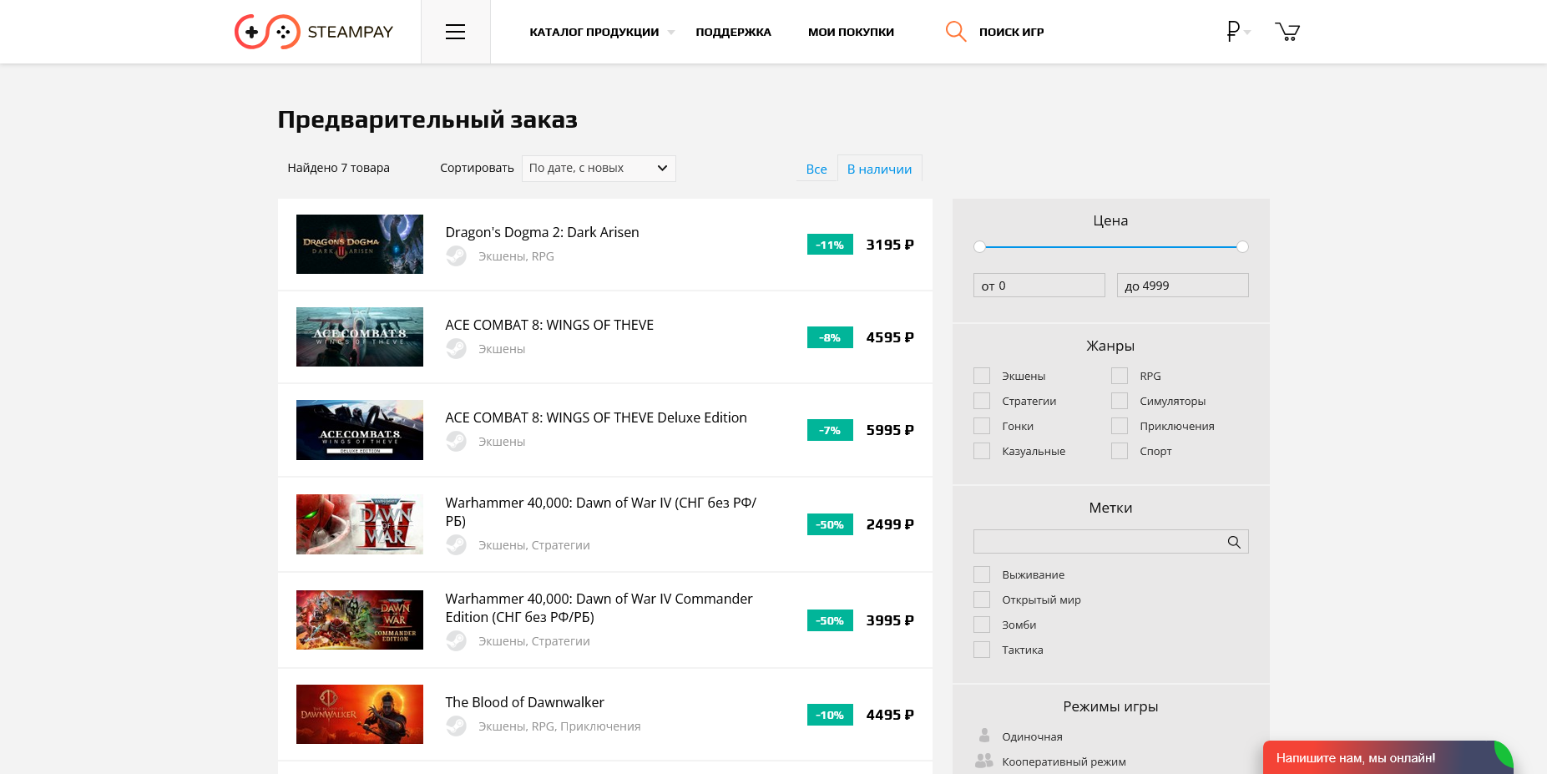This screenshot has width=1547, height=774.
Task: Click the Экшены, RPG genres under Dragon's Dogma
Action: click(x=516, y=256)
